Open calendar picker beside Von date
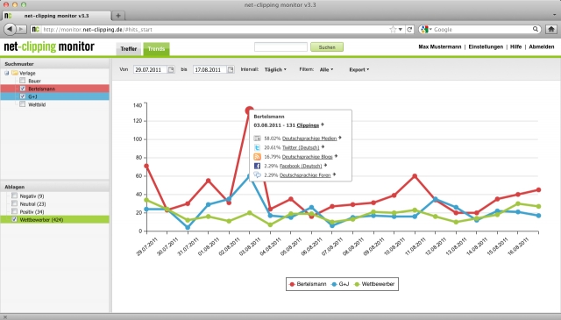The image size is (561, 320). pyautogui.click(x=171, y=69)
